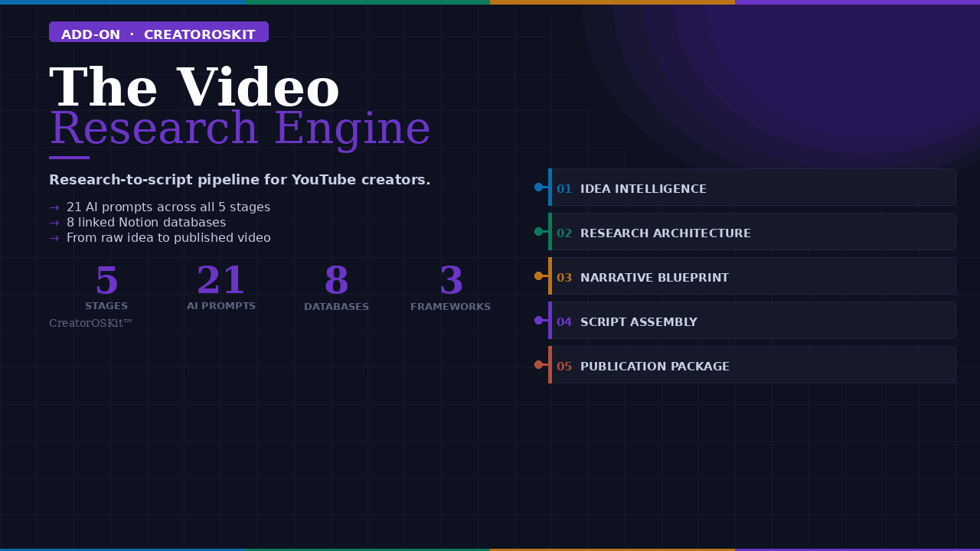This screenshot has height=551, width=980.
Task: Click the STAGES stat label
Action: pos(106,306)
